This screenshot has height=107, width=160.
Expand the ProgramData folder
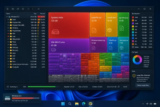pyautogui.click(x=8, y=31)
